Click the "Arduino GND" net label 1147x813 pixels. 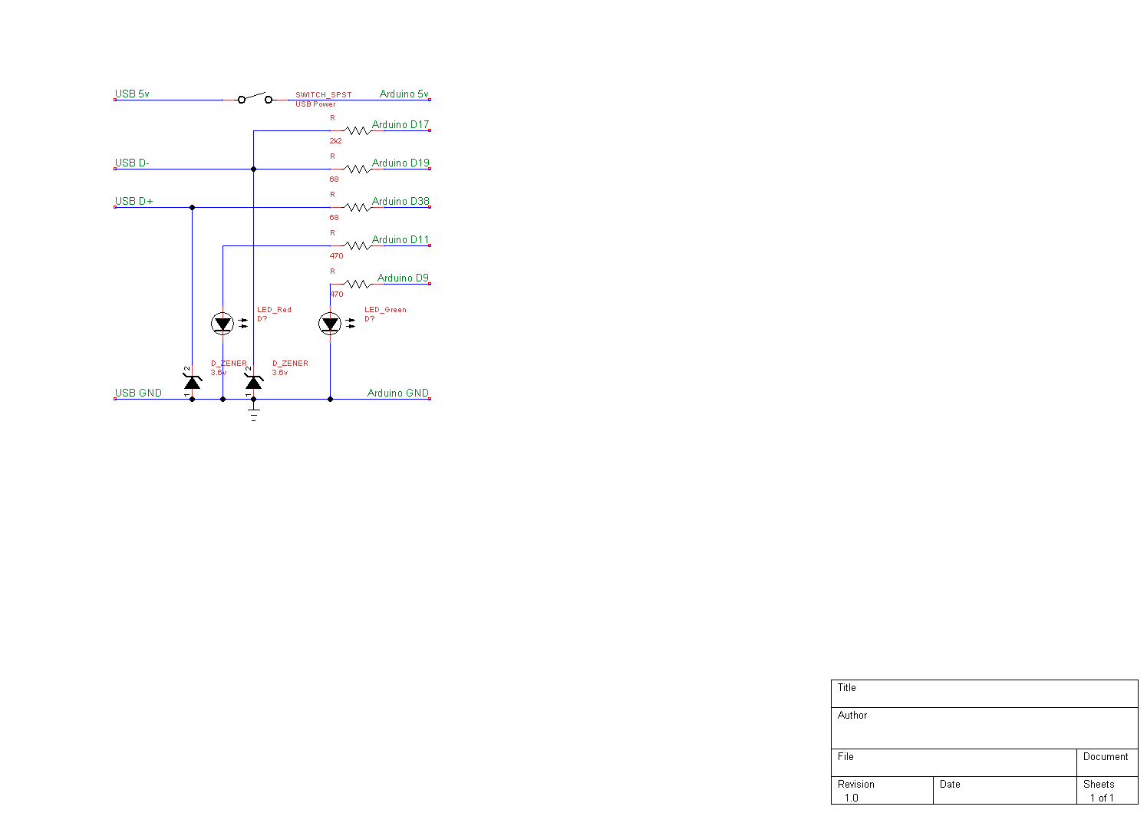398,393
